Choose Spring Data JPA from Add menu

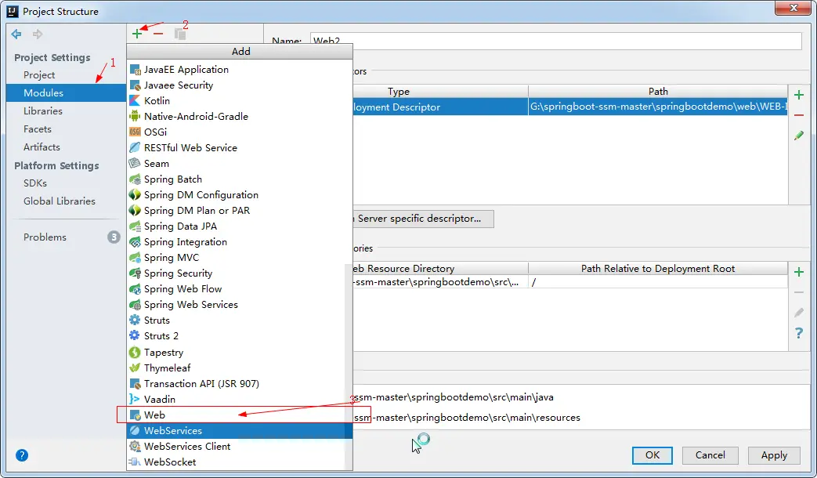click(x=239, y=226)
